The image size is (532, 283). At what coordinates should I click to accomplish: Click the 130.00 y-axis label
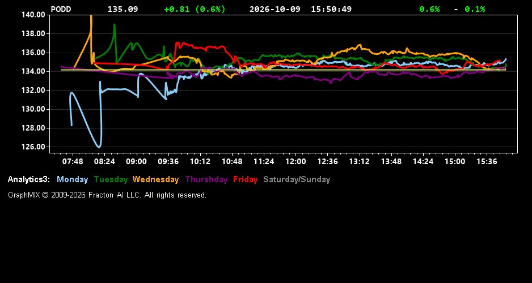pos(33,109)
